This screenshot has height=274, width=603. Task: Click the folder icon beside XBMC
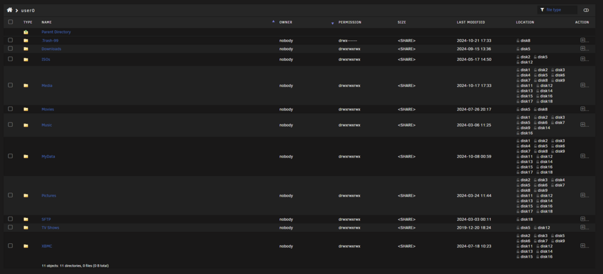(26, 246)
